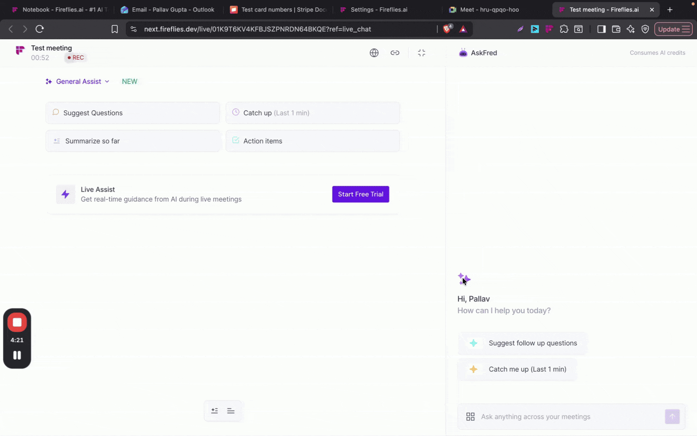Open the Fireflies extension icon in toolbar

[x=549, y=29]
